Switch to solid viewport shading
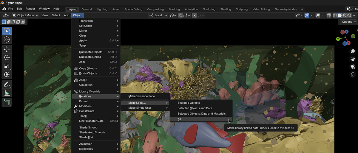358x153 pixels. pos(340,15)
